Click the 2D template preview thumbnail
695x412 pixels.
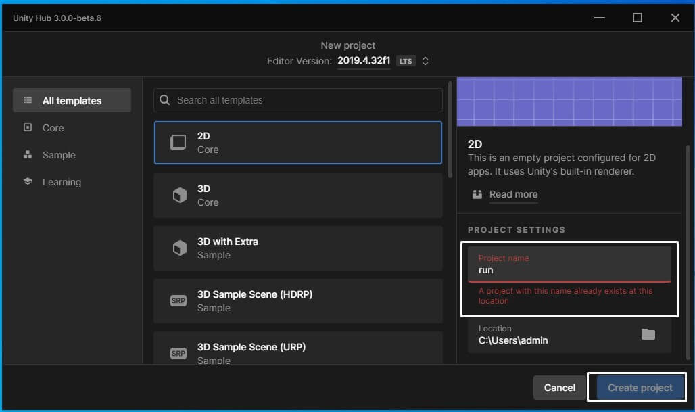pos(569,101)
